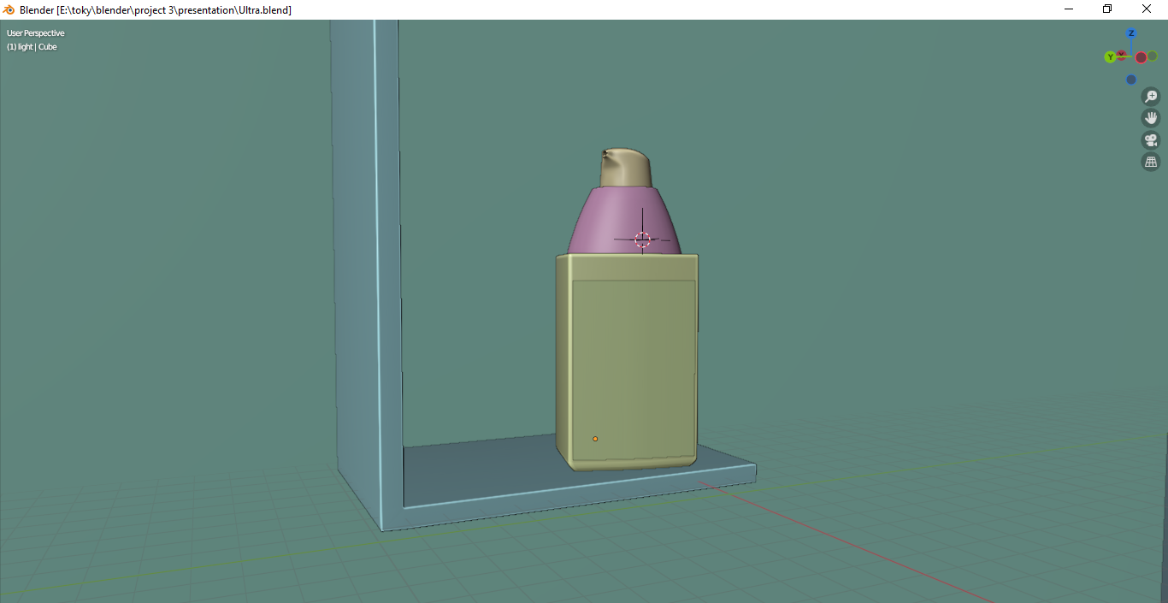Toggle the camera view button
The image size is (1168, 603).
click(1151, 140)
